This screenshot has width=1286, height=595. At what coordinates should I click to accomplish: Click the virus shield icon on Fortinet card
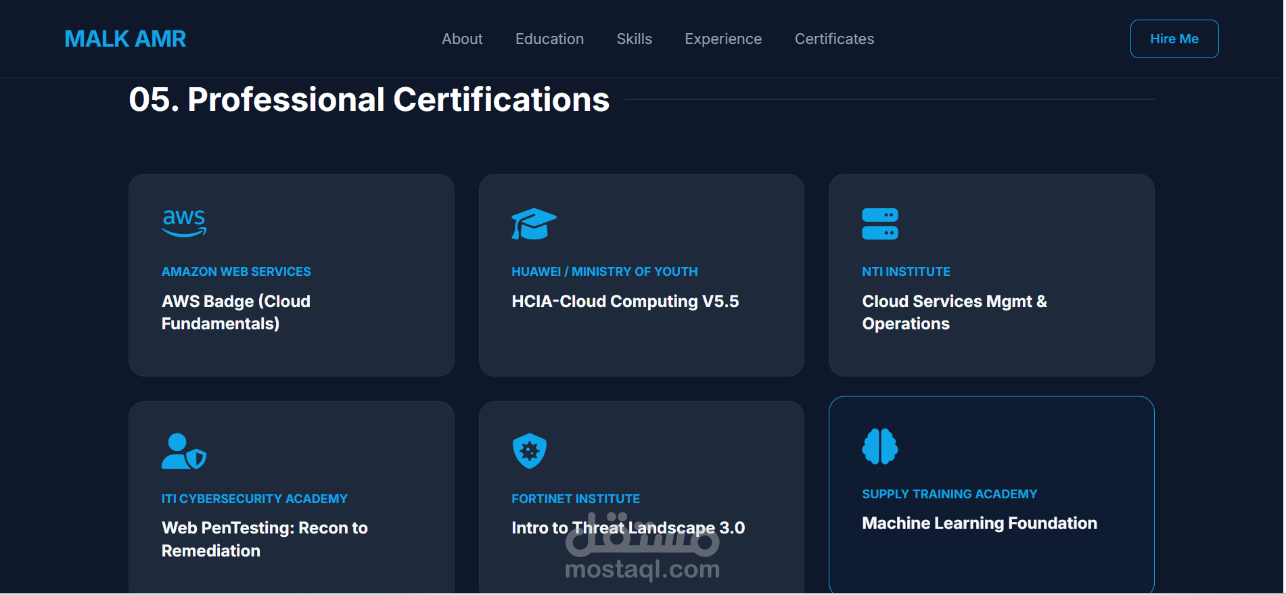(x=530, y=451)
